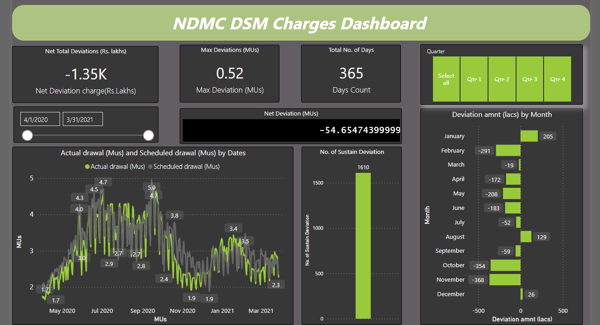600x325 pixels.
Task: Click the 4.5 data label on the line chart
Action: click(x=94, y=190)
